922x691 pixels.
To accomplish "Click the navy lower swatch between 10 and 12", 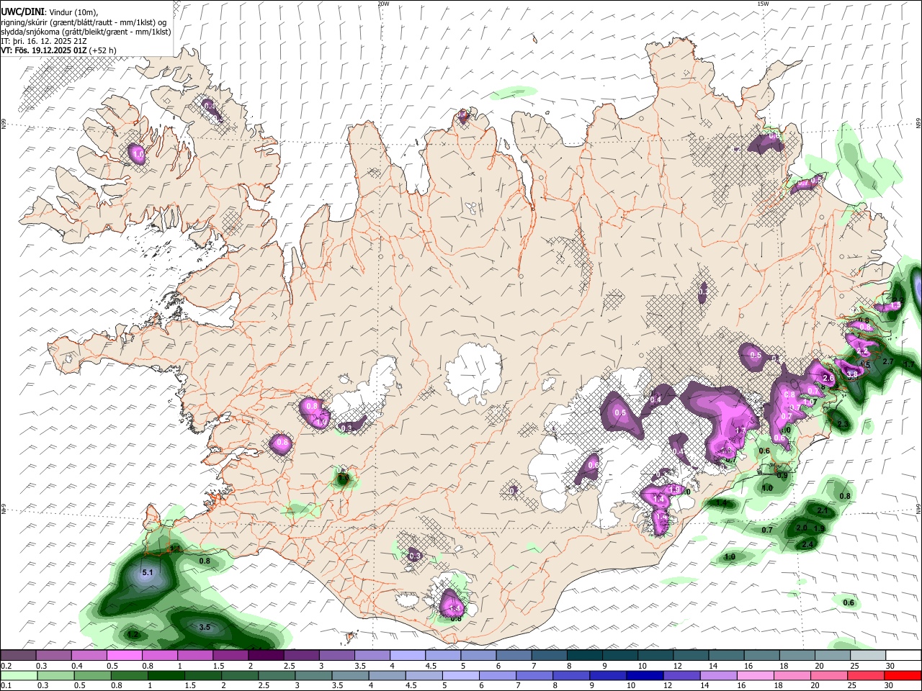I will 644,675.
